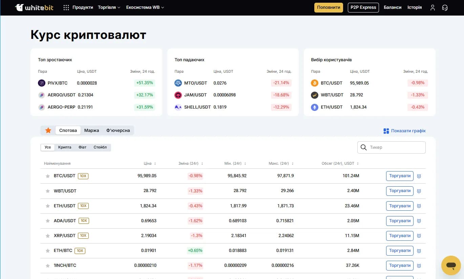The width and height of the screenshot is (464, 279).
Task: Open the Історія link
Action: [x=415, y=7]
